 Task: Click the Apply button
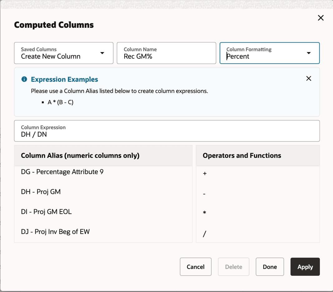(305, 267)
